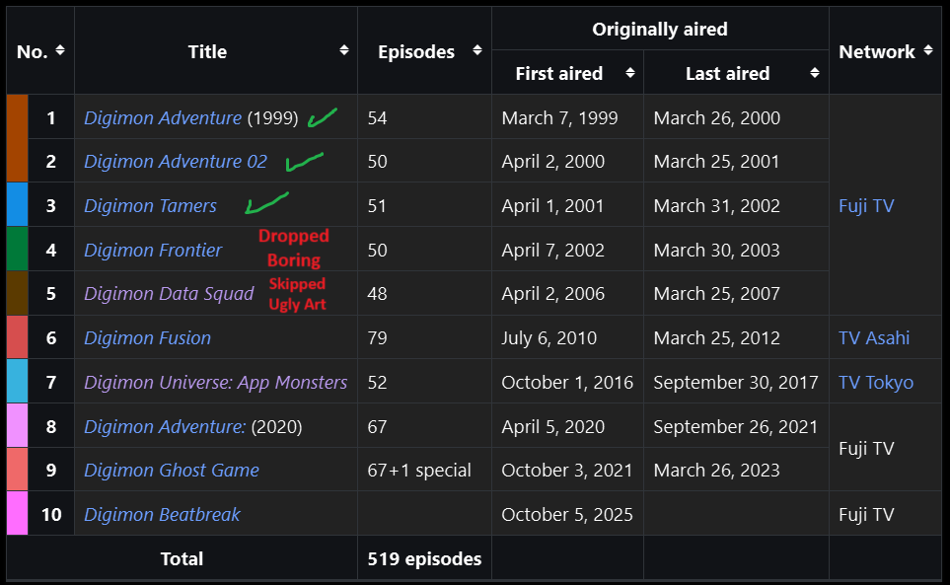Click the magenta swatch beside Digimon Beatbreak
This screenshot has width=950, height=585.
click(17, 514)
